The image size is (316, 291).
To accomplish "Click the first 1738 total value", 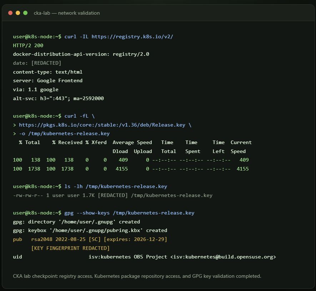I will tap(34, 169).
